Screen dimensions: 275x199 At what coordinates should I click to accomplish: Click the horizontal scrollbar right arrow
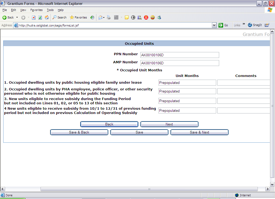coord(267,189)
